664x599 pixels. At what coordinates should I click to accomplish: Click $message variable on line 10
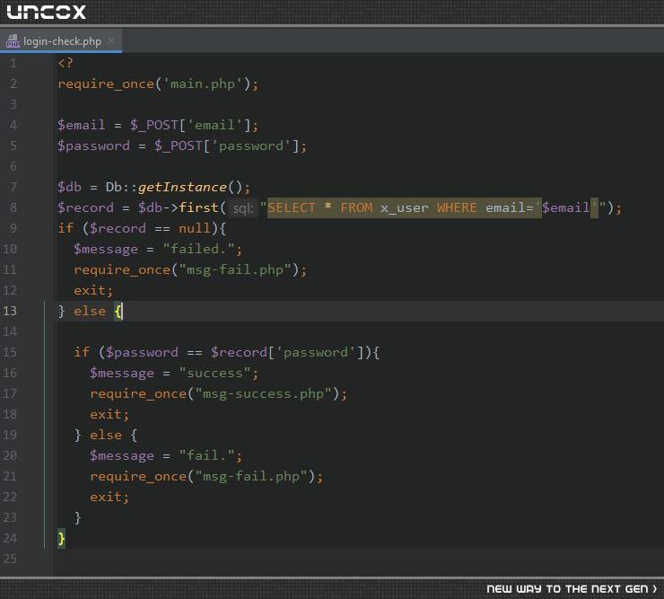[x=106, y=250]
